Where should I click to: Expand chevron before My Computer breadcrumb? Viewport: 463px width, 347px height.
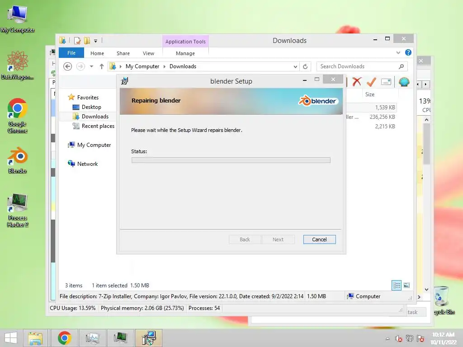point(120,66)
